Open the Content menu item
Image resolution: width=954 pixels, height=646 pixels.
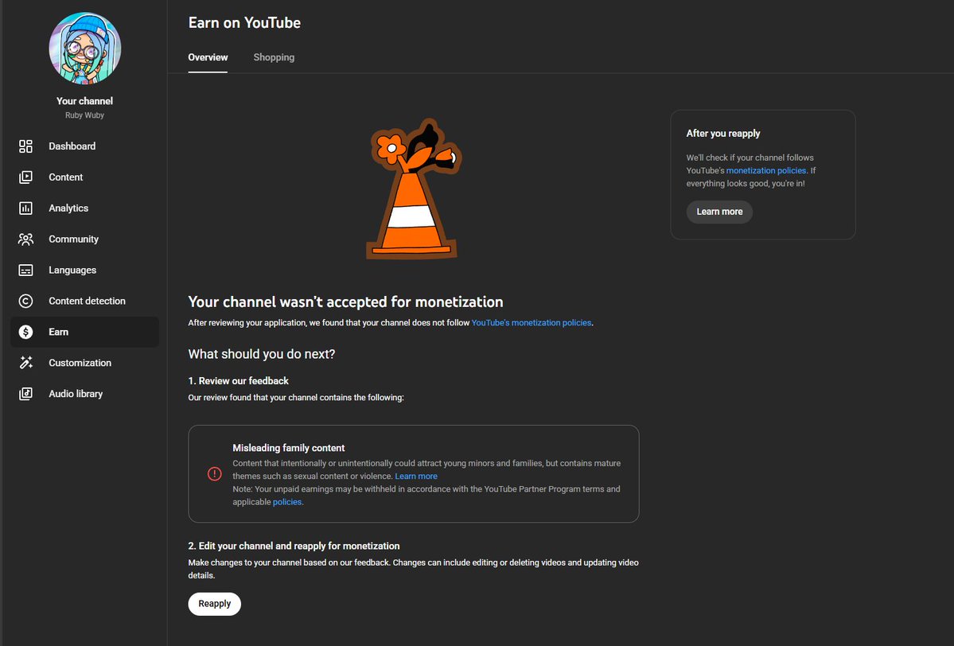click(66, 177)
